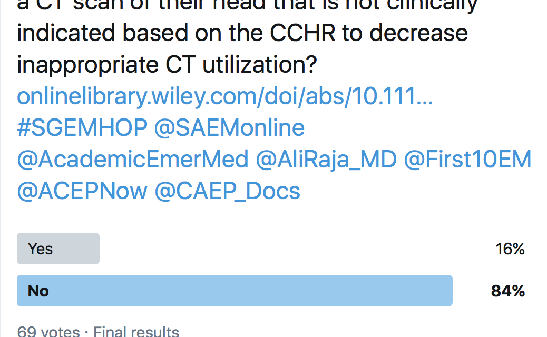This screenshot has height=337, width=547.
Task: Click the word decrease in tweet text
Action: 418,33
